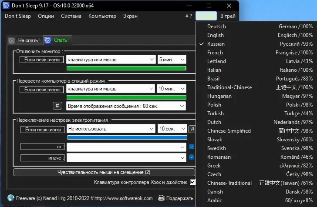
Task: Click the # button right of 10 сек. dropdown
Action: tap(192, 129)
